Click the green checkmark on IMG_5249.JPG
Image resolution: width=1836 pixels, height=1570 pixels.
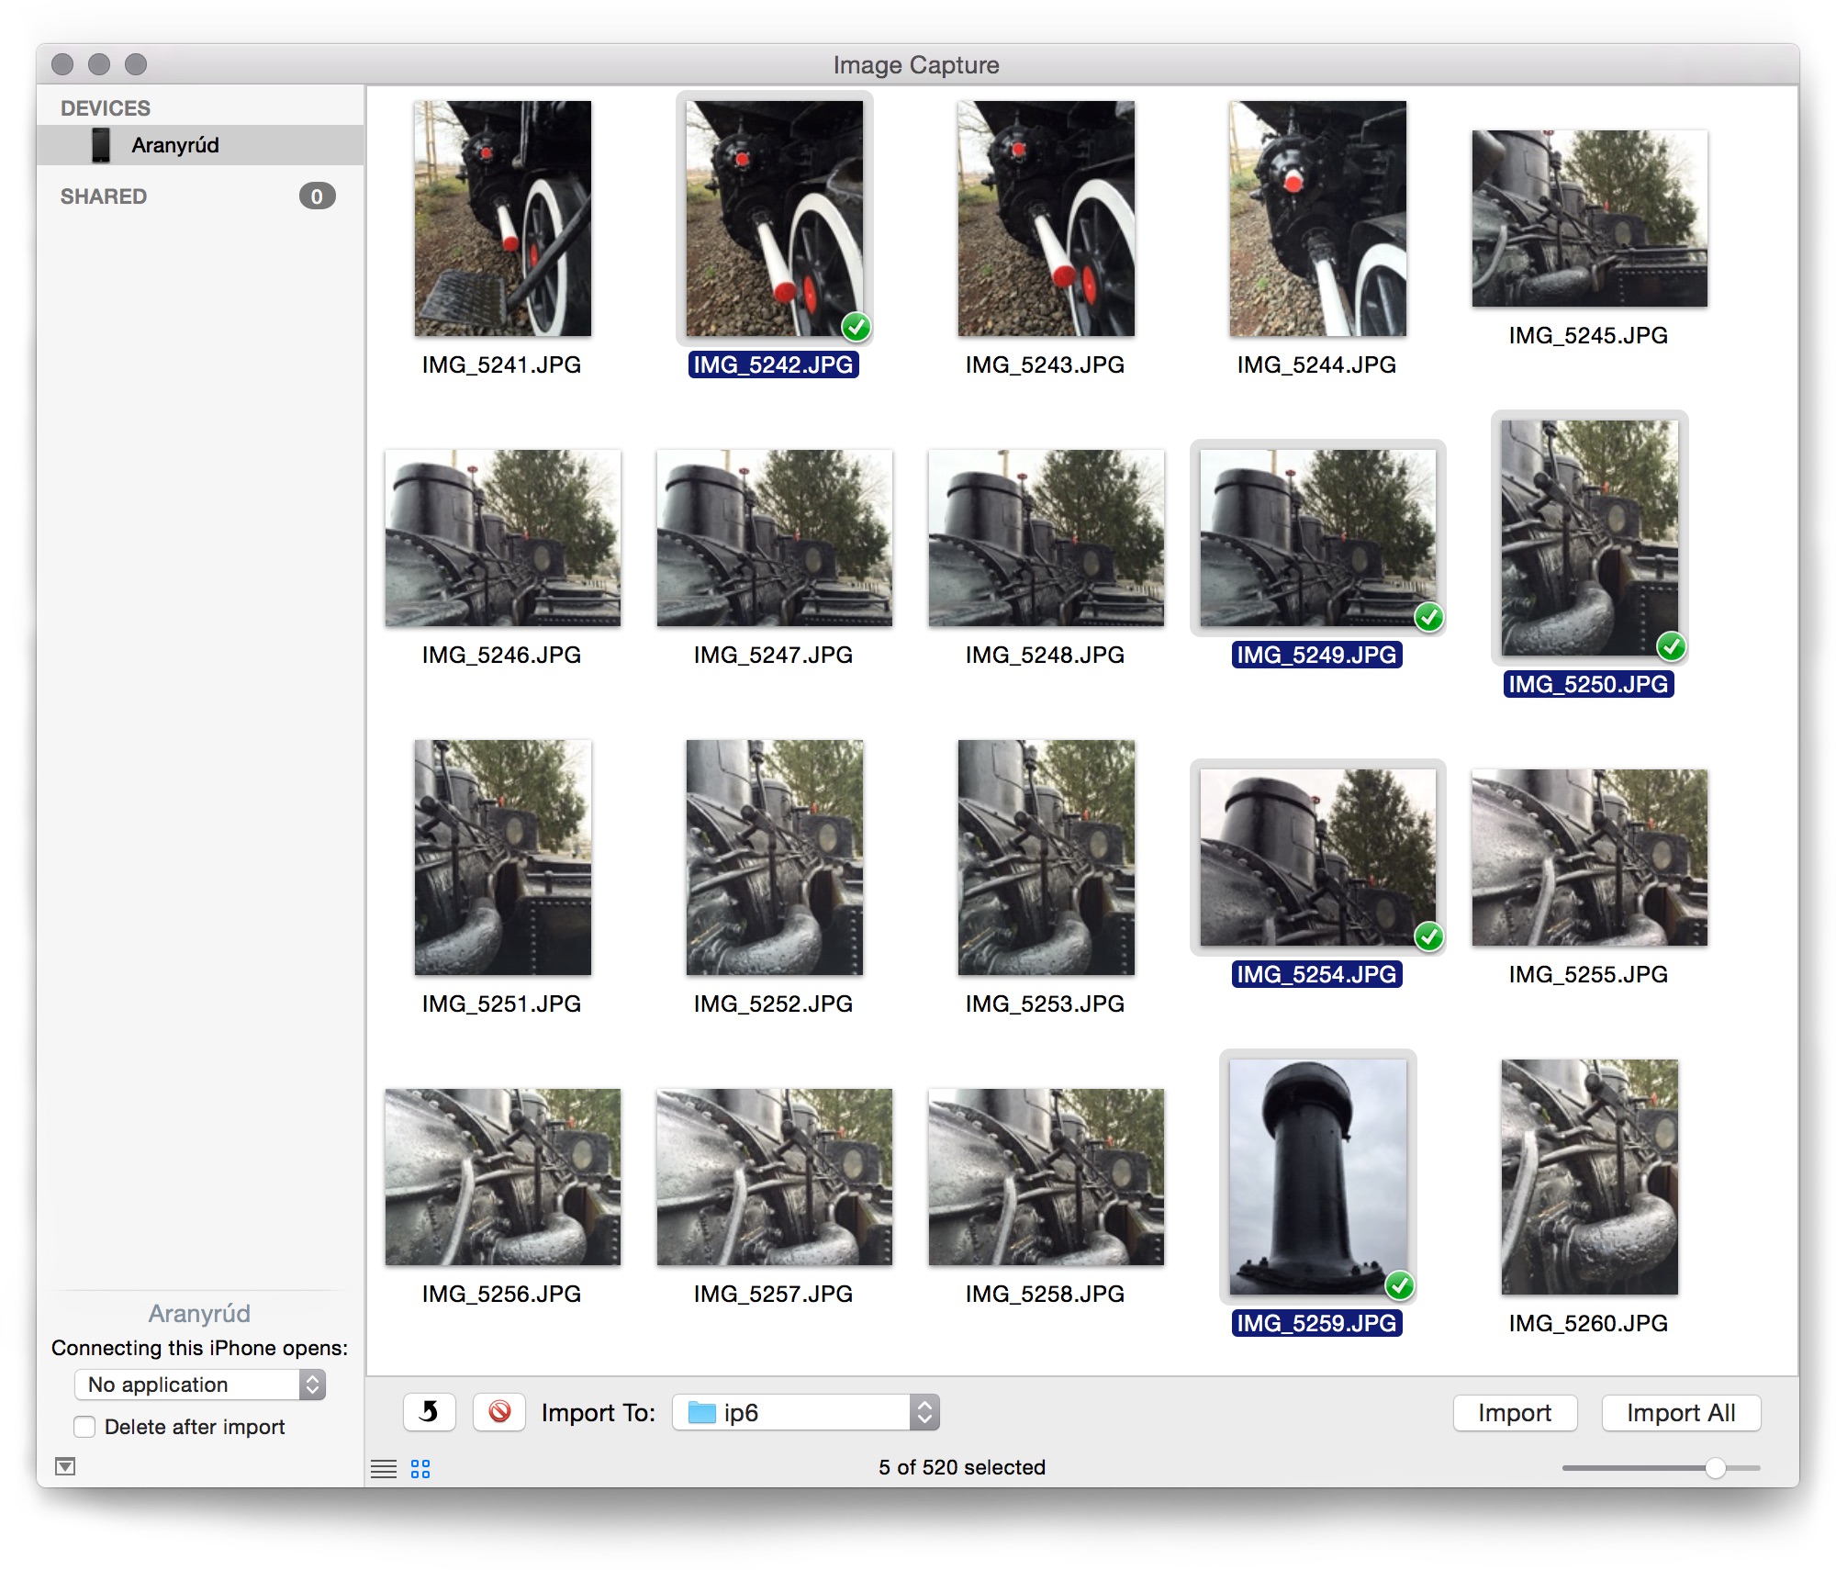tap(1429, 618)
